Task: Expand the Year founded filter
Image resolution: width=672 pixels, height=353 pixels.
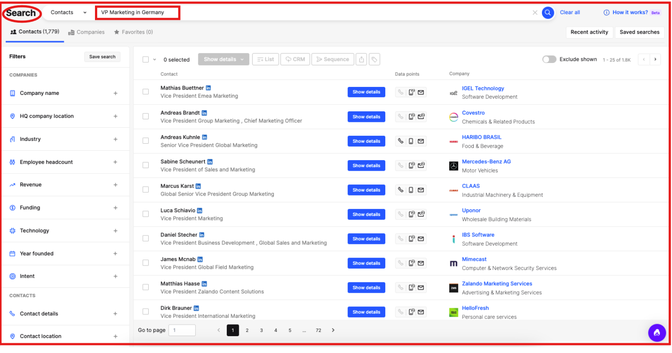Action: 115,254
